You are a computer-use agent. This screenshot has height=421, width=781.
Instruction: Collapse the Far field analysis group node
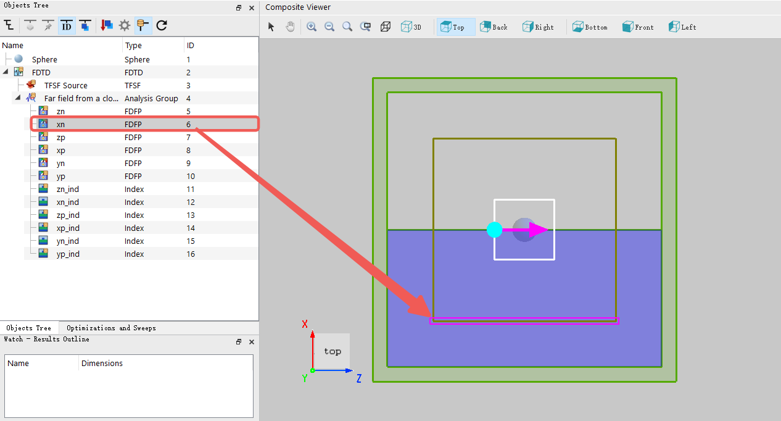19,98
